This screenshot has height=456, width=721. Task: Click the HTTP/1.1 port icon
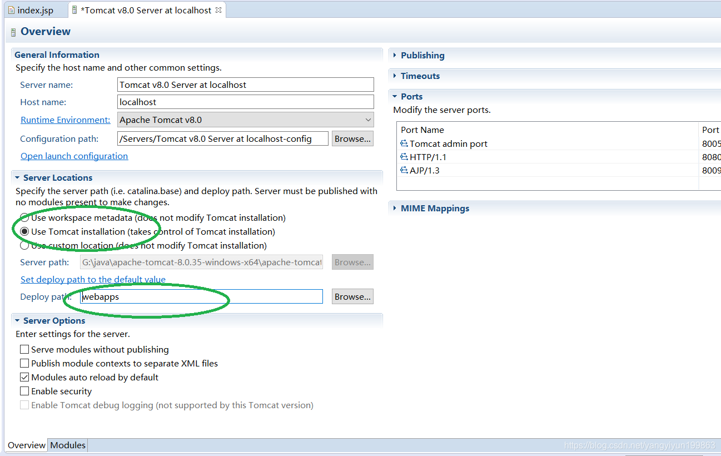tap(404, 157)
